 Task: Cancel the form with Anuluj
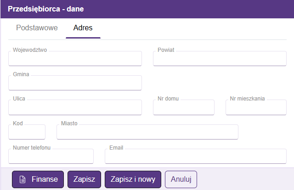(181, 179)
